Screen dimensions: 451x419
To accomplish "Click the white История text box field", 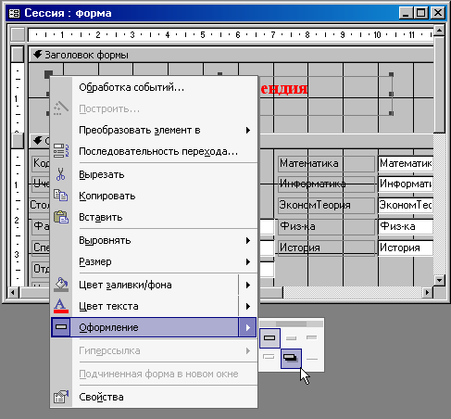I will coord(406,248).
